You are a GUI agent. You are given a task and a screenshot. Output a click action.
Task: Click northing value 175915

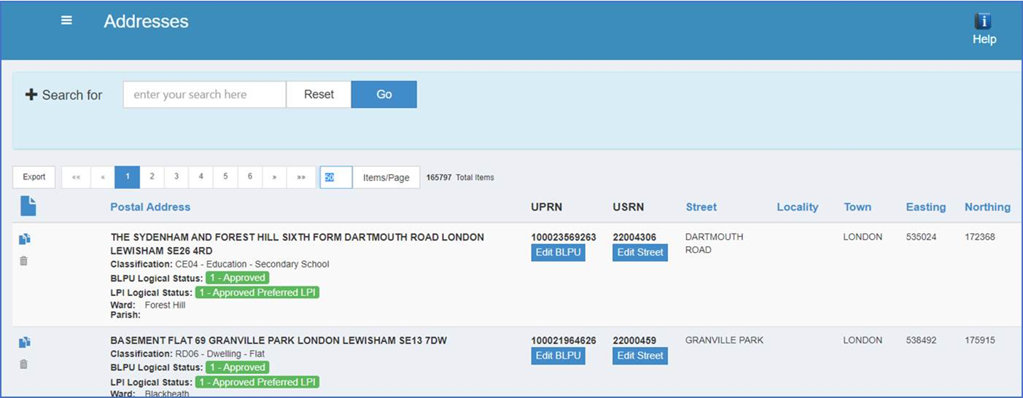(x=980, y=340)
